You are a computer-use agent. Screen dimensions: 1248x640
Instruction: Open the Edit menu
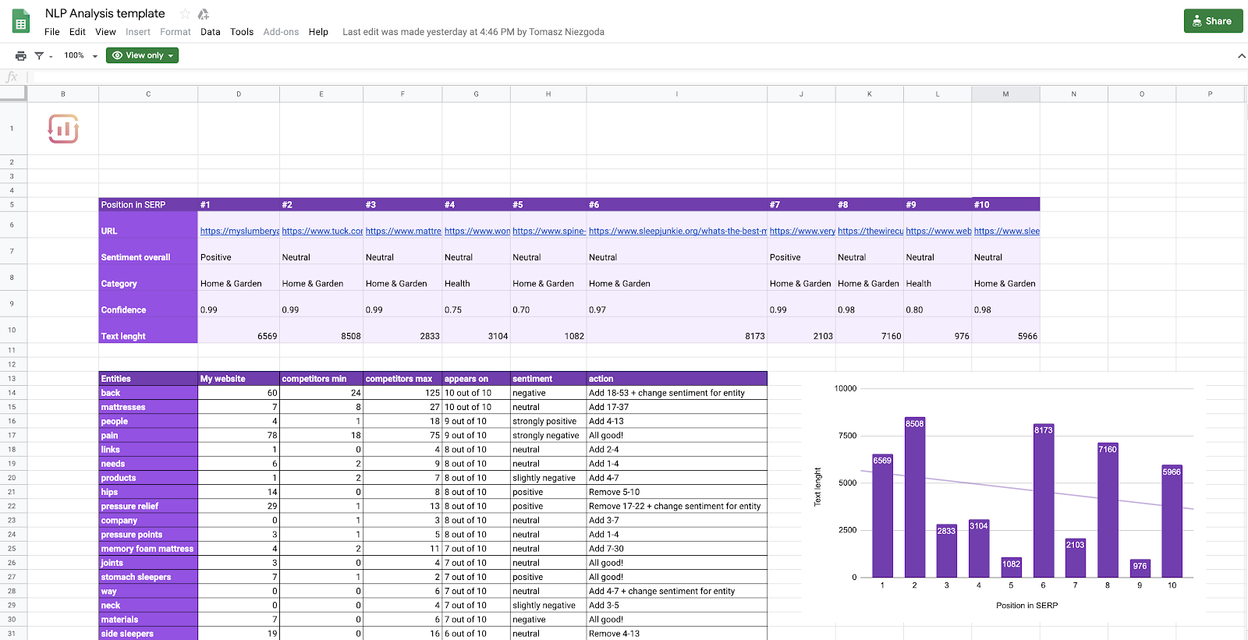[77, 32]
